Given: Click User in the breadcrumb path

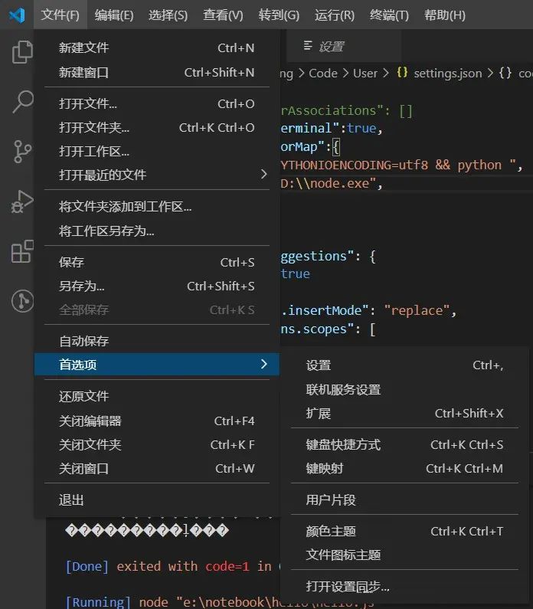Looking at the screenshot, I should point(365,73).
